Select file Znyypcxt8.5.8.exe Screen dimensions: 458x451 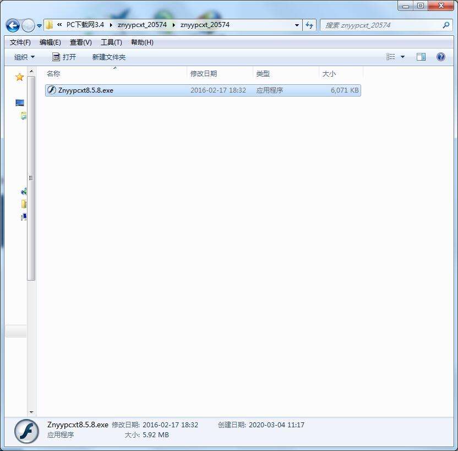(203, 90)
